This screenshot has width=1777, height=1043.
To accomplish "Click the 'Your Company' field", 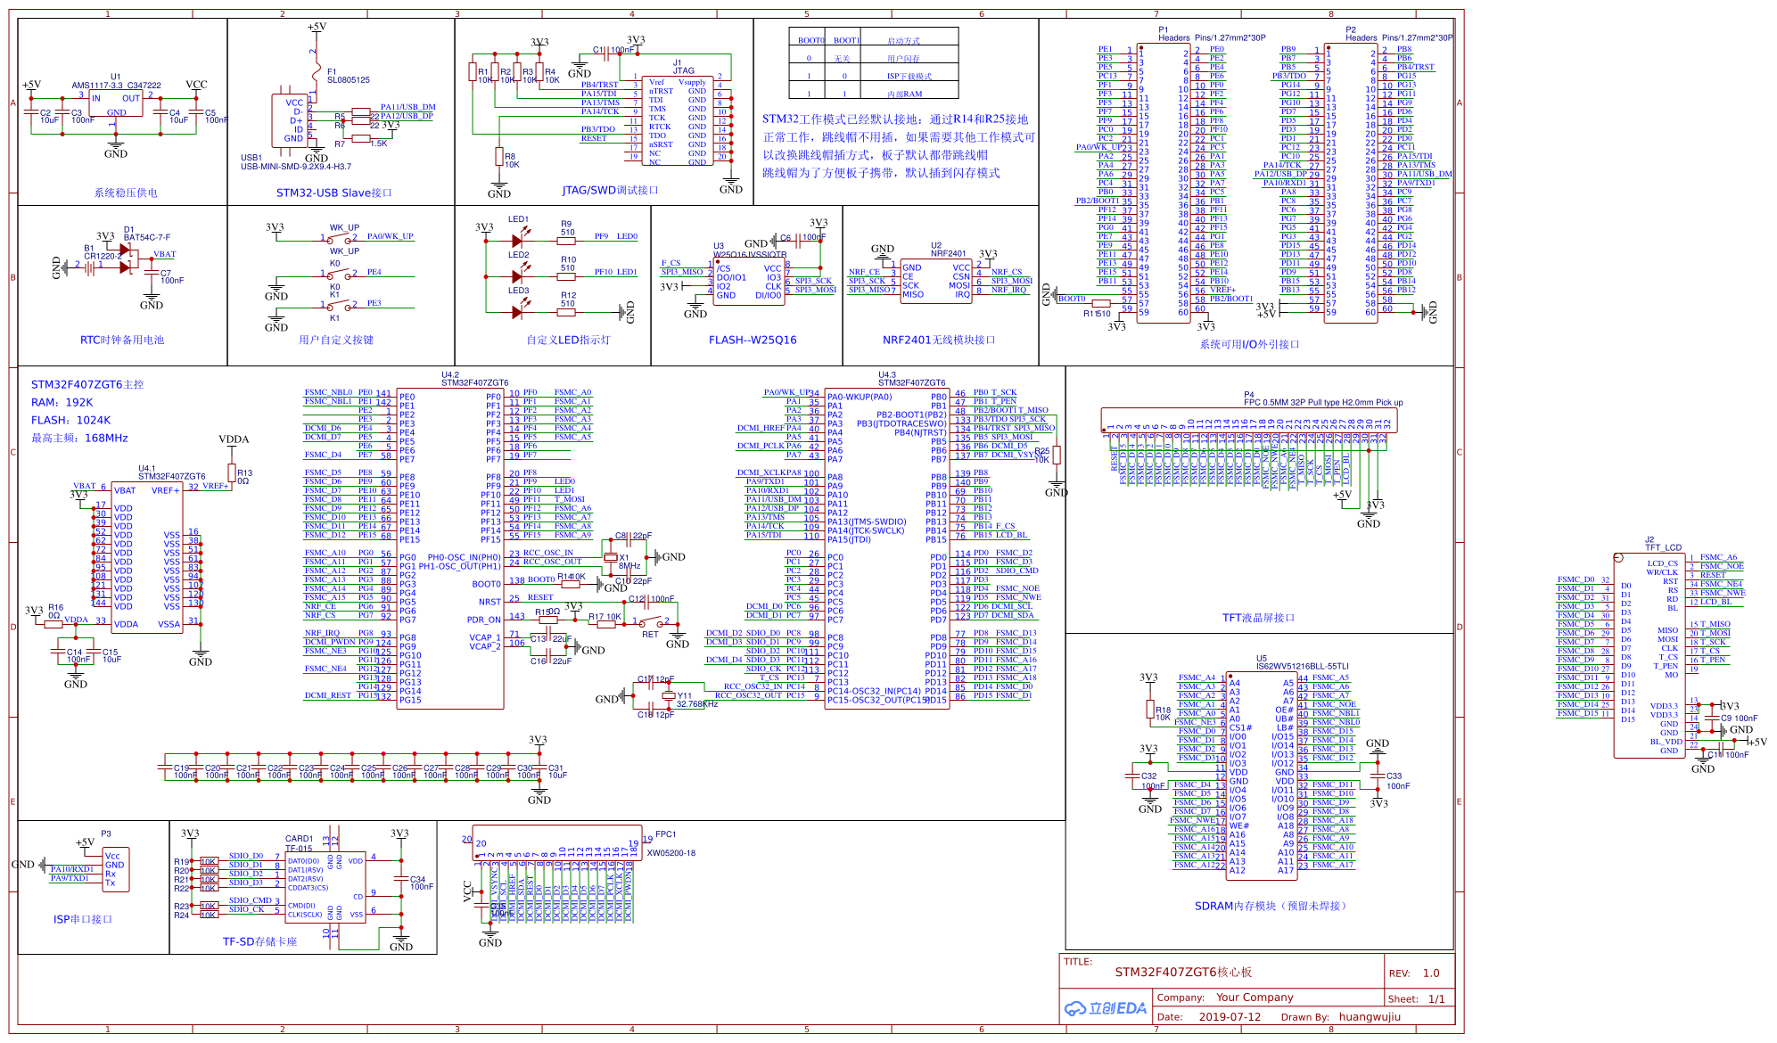I will coord(1255,998).
